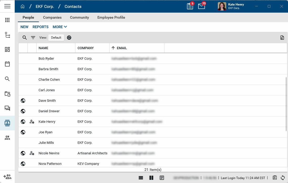Expand the MORE dropdown menu
The width and height of the screenshot is (288, 183).
(60, 27)
